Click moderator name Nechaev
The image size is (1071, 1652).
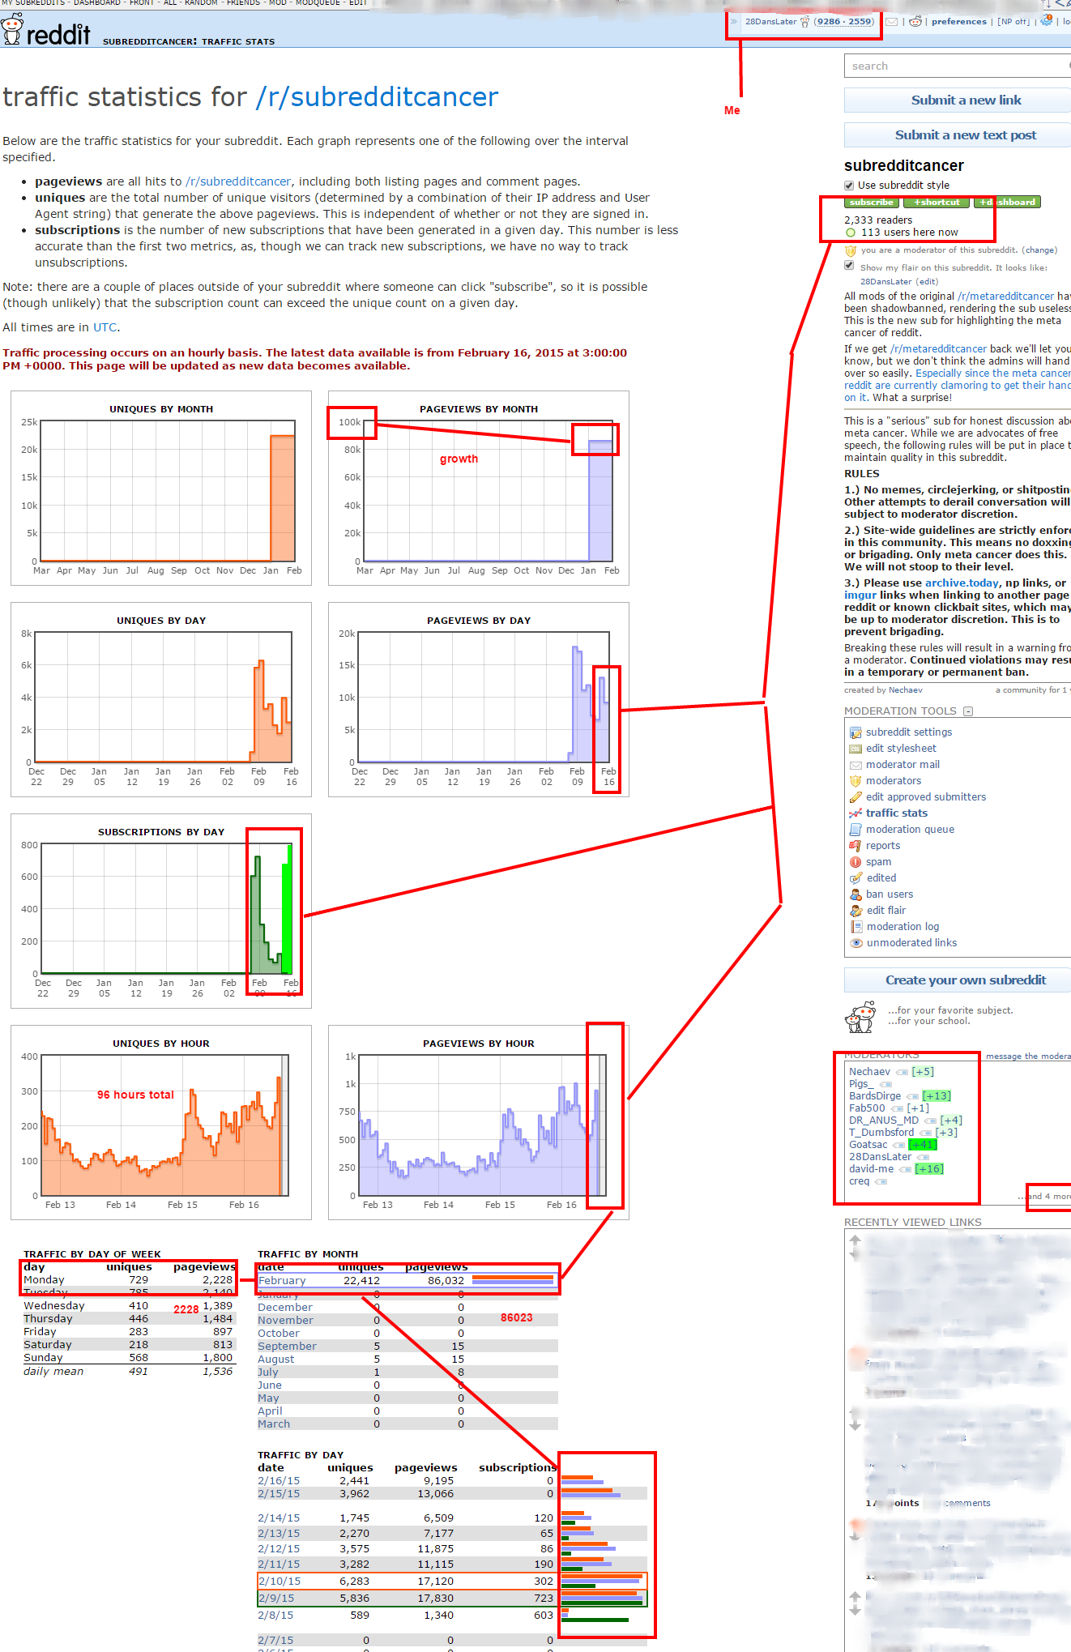click(869, 1072)
